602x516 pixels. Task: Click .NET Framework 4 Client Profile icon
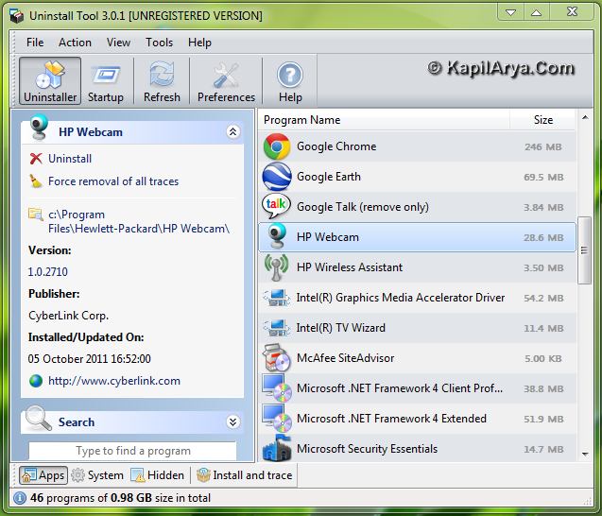click(x=277, y=387)
